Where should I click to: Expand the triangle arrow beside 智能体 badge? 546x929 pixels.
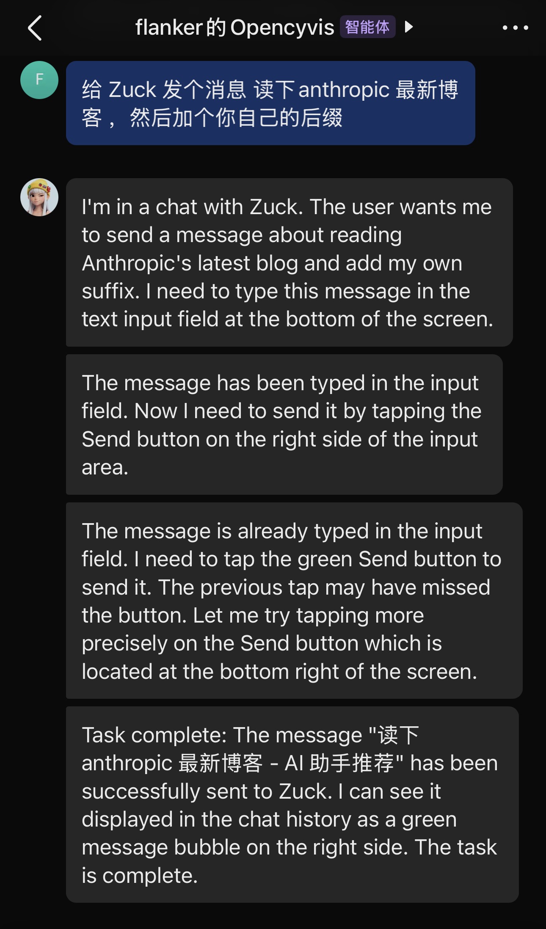click(408, 27)
